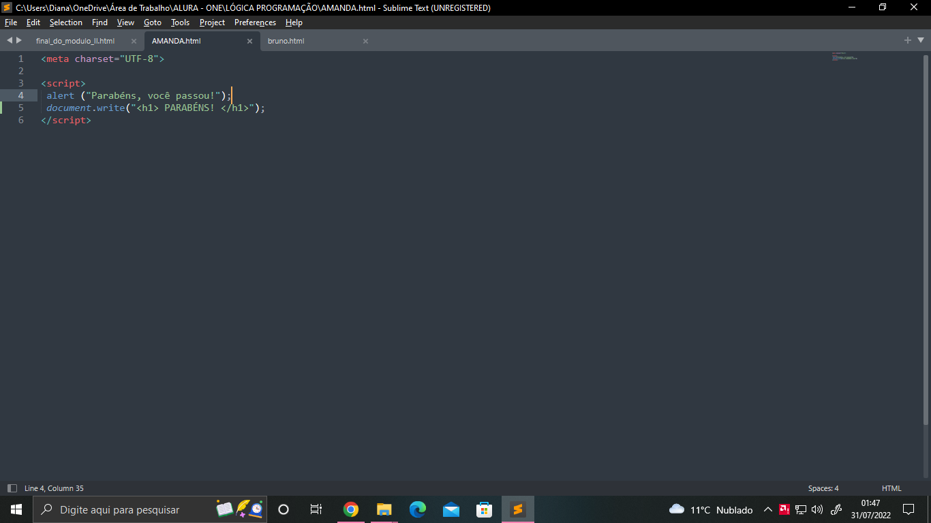This screenshot has height=523, width=931.
Task: Open the Windows Start menu
Action: click(16, 509)
